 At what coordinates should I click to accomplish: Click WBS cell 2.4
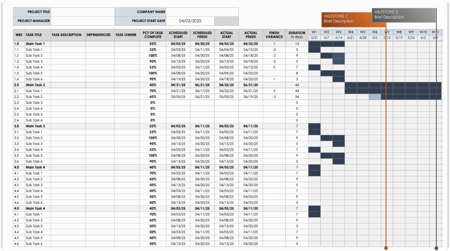coord(19,109)
